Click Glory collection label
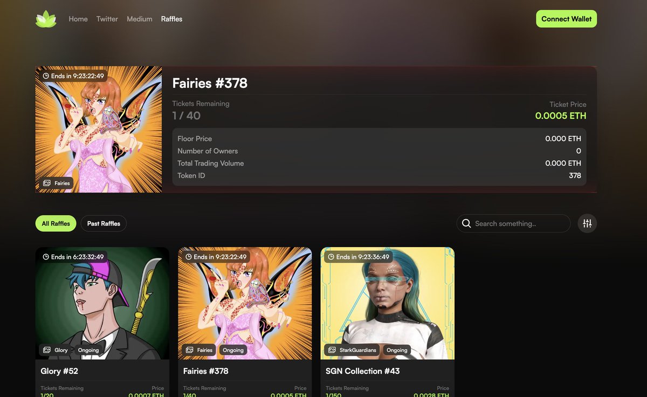647x397 pixels. click(x=61, y=350)
